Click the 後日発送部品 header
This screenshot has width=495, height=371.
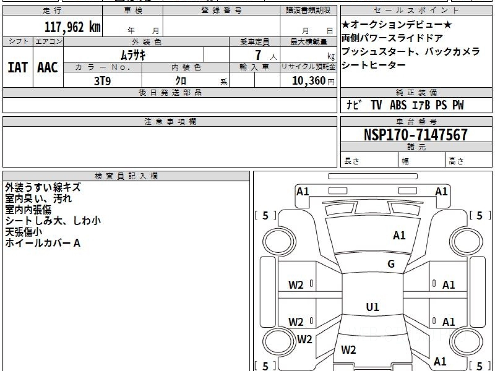(170, 93)
